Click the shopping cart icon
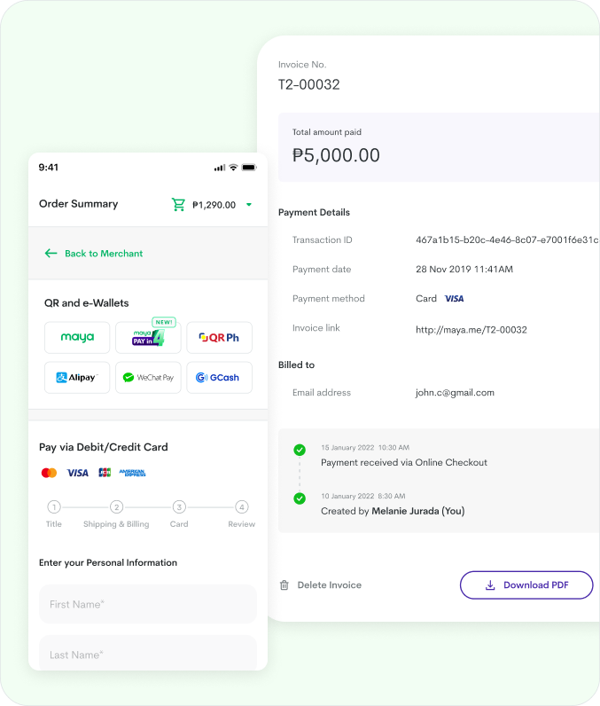 (178, 205)
